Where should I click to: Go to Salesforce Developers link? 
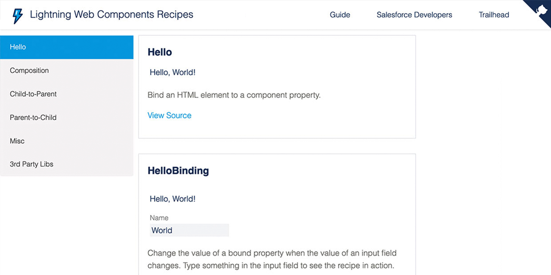pyautogui.click(x=414, y=15)
